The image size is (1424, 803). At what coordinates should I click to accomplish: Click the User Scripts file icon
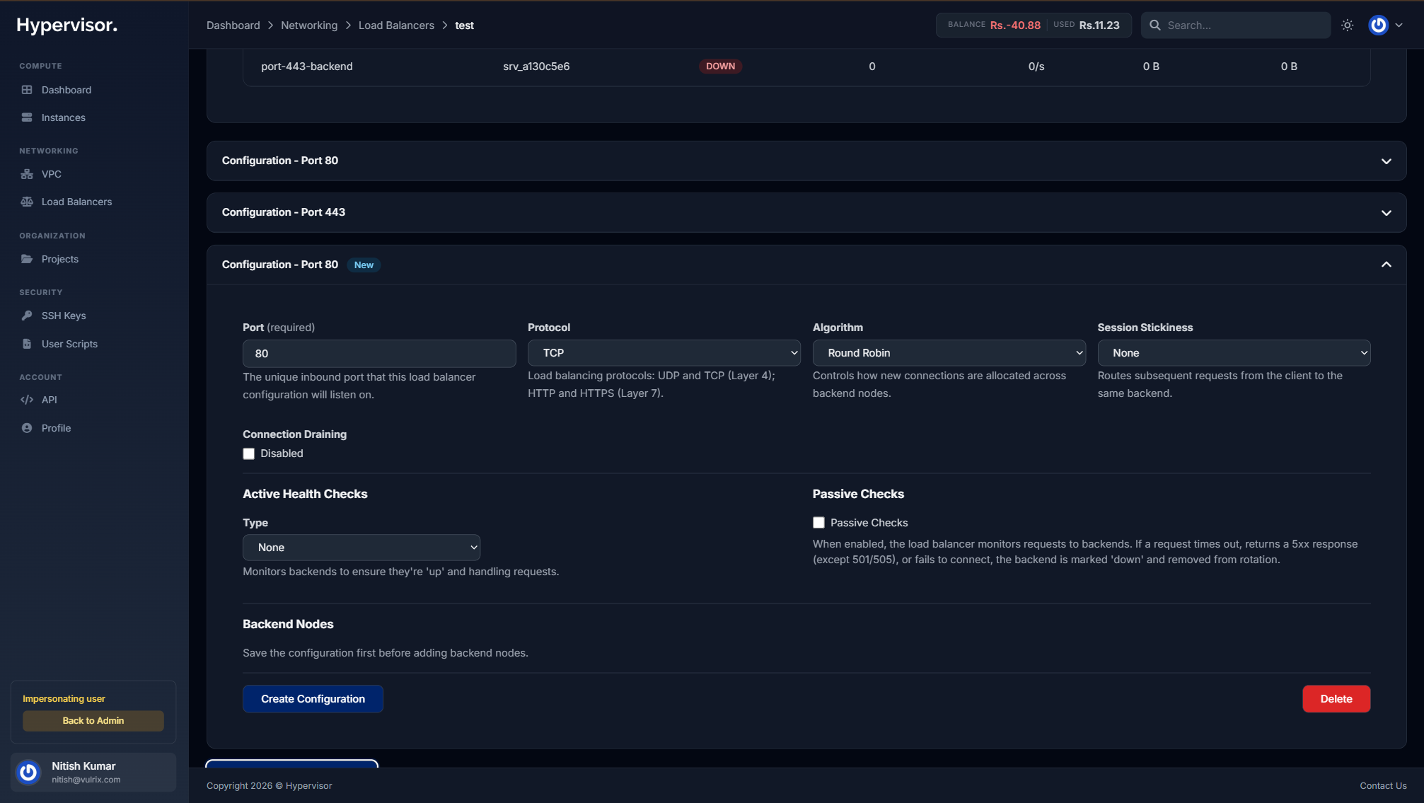click(27, 344)
